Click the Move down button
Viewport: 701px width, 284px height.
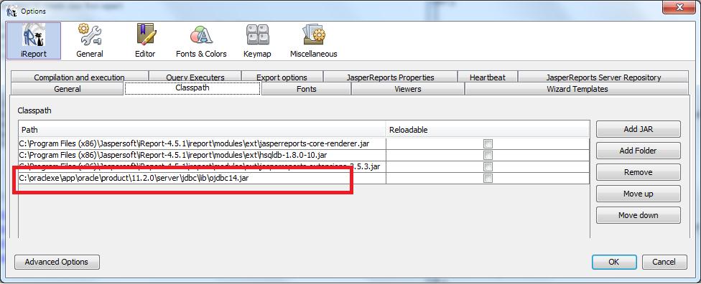pos(638,214)
